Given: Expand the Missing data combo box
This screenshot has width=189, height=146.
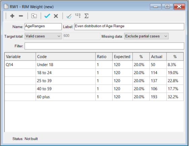Looking at the screenshot, I should (x=146, y=36).
